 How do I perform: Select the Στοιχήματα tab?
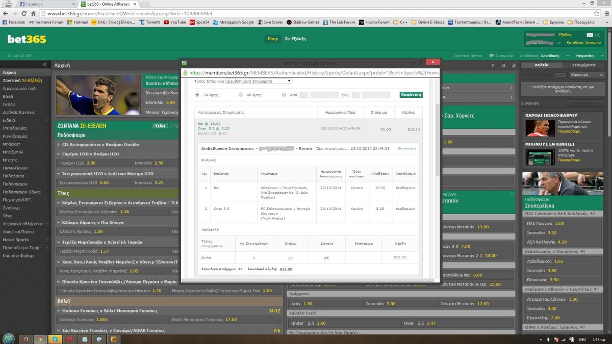click(x=584, y=65)
